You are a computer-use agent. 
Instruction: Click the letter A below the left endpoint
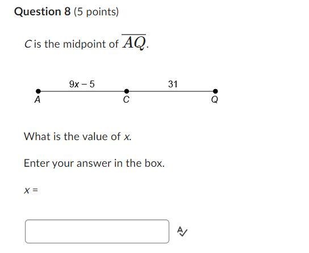[x=37, y=100]
